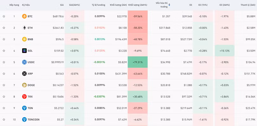The height and width of the screenshot is (126, 257).
Task: Click the -1.61% OI 1h cell
Action: 203,119
